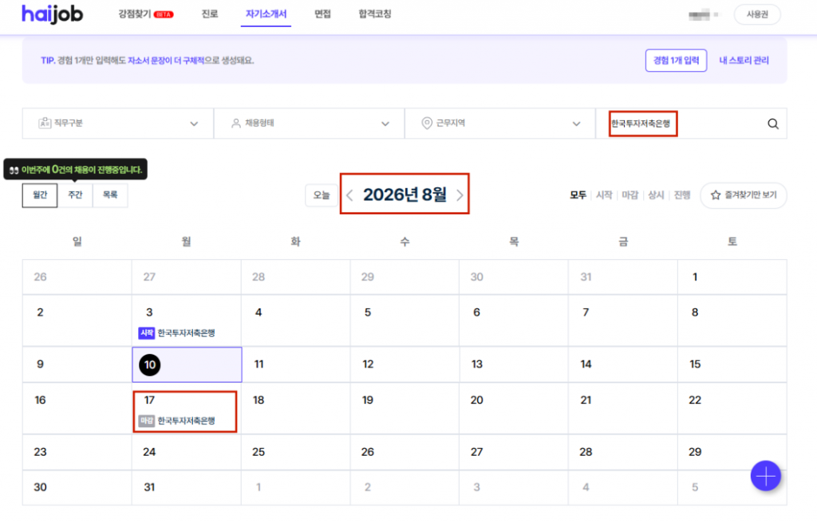
Task: Select August 22 calendar cell
Action: (732, 408)
